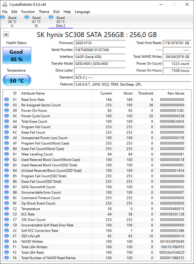Click status orb of Re-Assigned Sector Count row
194x264 pixels.
(x=6, y=105)
